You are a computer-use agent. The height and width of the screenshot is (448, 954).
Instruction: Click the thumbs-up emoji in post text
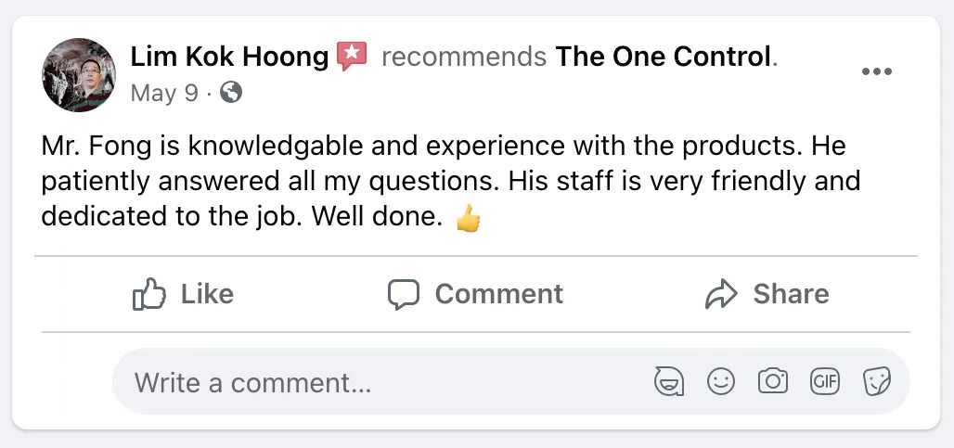tap(469, 219)
